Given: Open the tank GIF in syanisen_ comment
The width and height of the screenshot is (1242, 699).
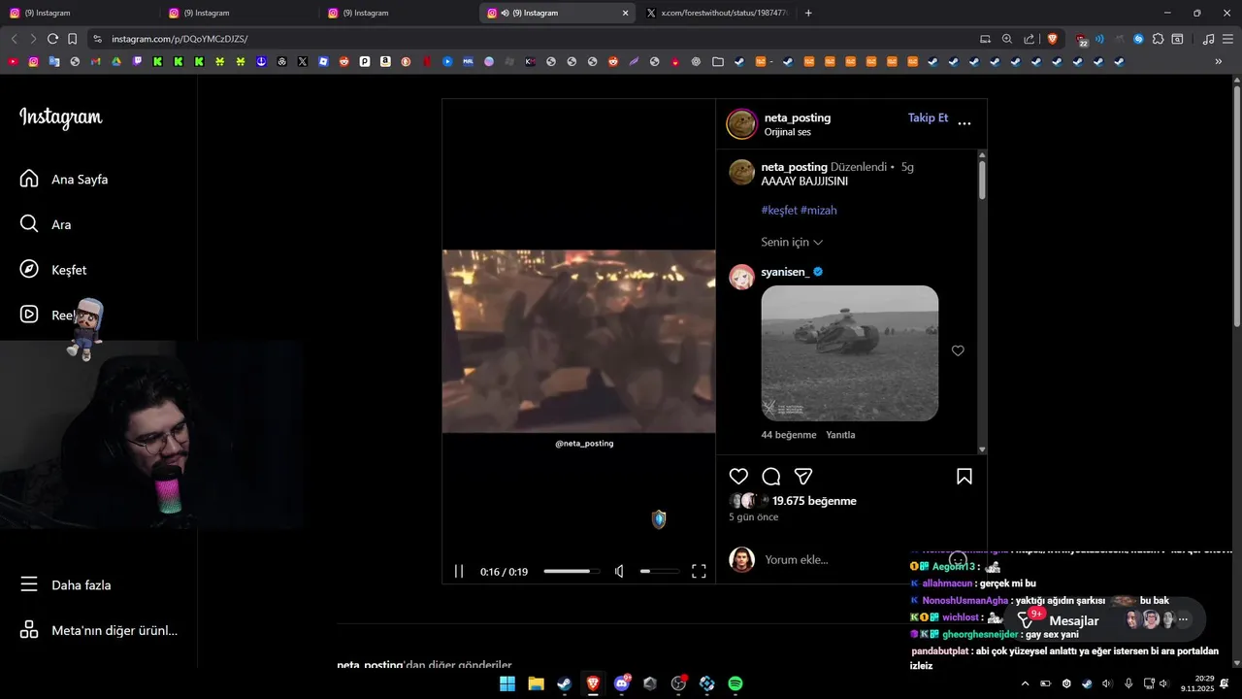Looking at the screenshot, I should pos(850,353).
